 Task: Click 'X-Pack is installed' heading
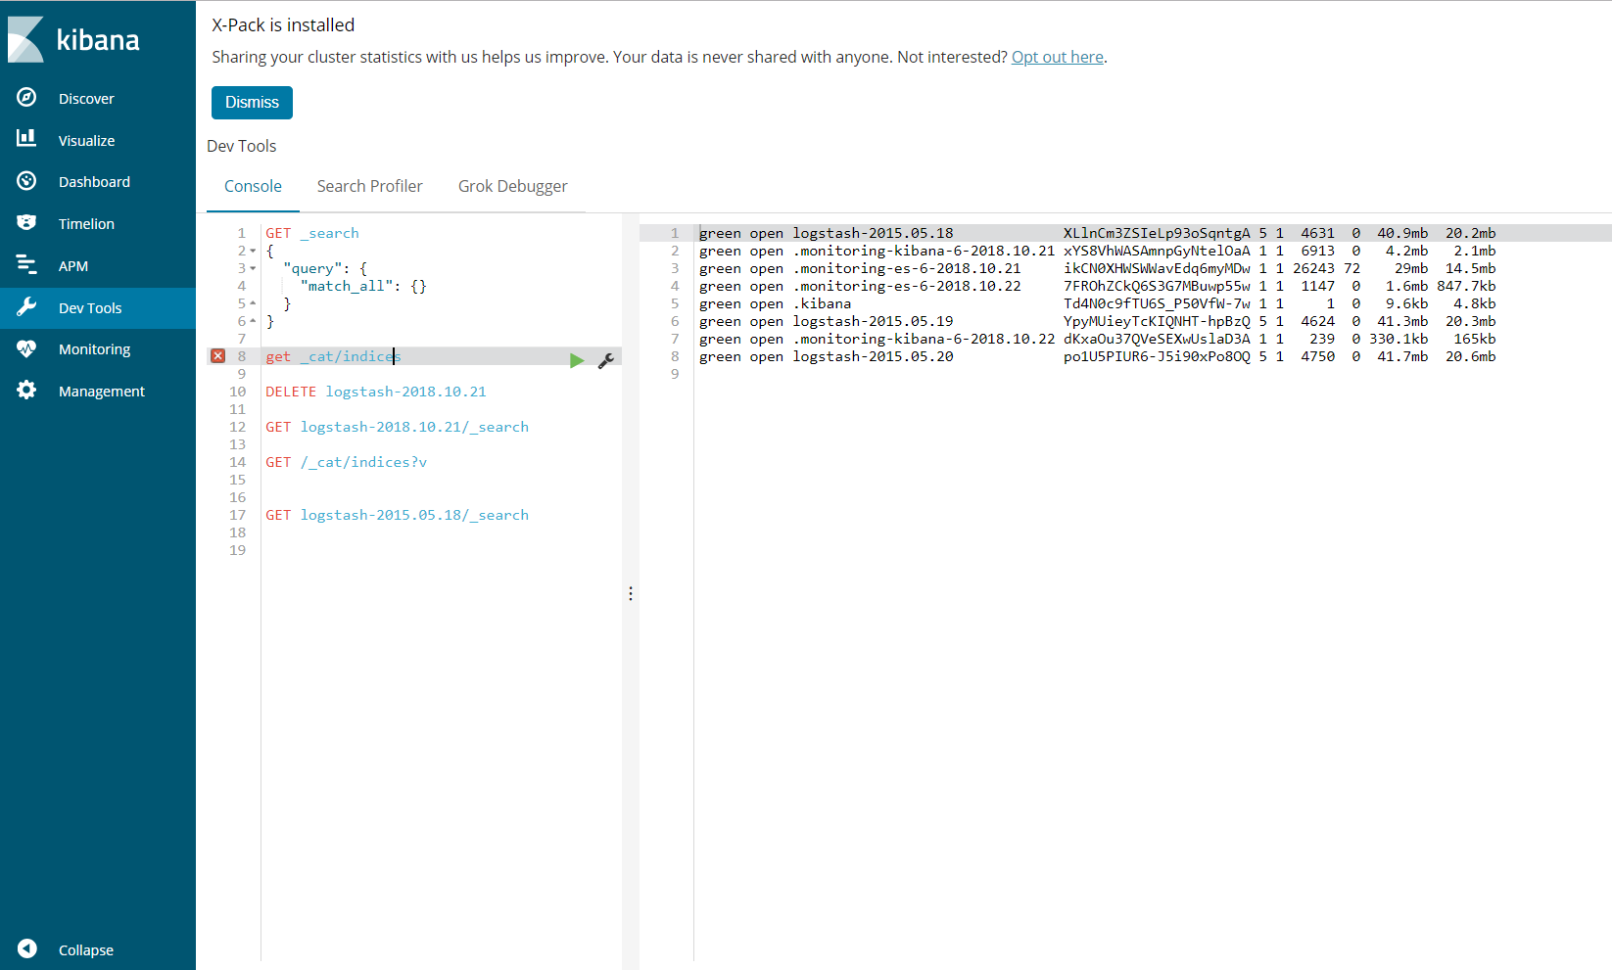pyautogui.click(x=283, y=25)
